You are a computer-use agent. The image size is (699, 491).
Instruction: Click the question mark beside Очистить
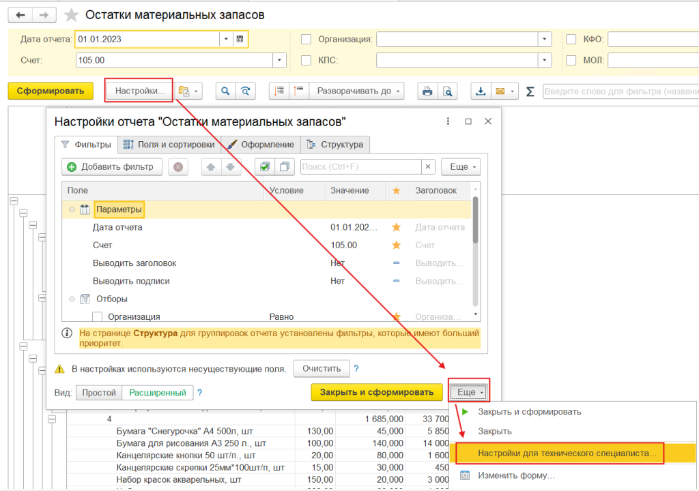356,368
